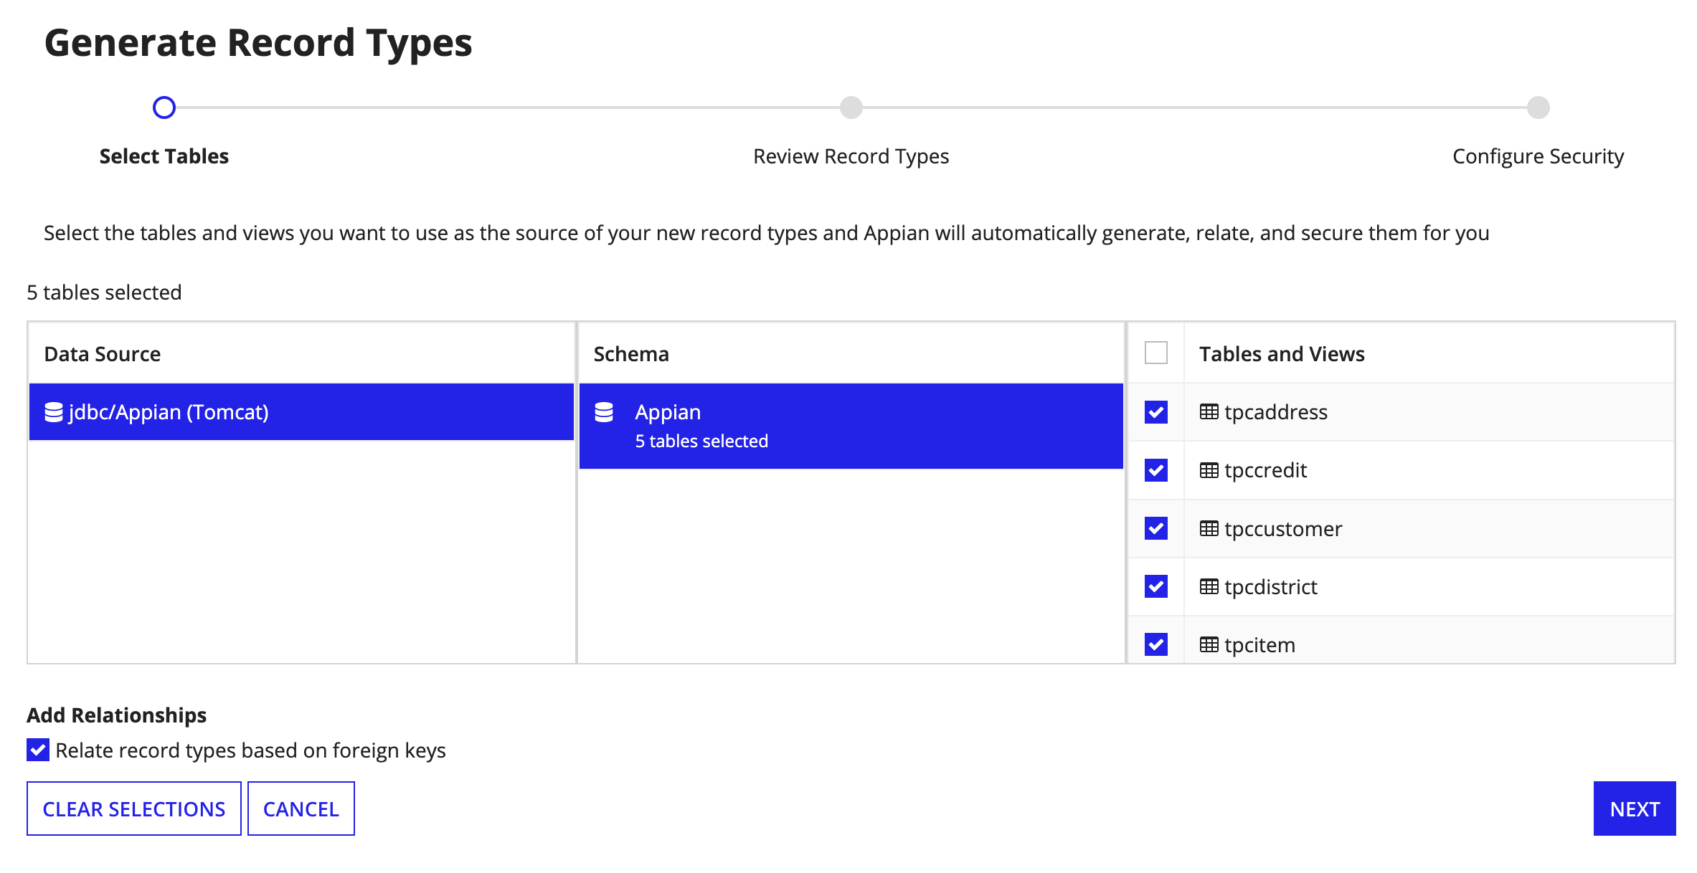Uncheck the tpccredit table checkbox
Image resolution: width=1697 pixels, height=873 pixels.
(1156, 470)
